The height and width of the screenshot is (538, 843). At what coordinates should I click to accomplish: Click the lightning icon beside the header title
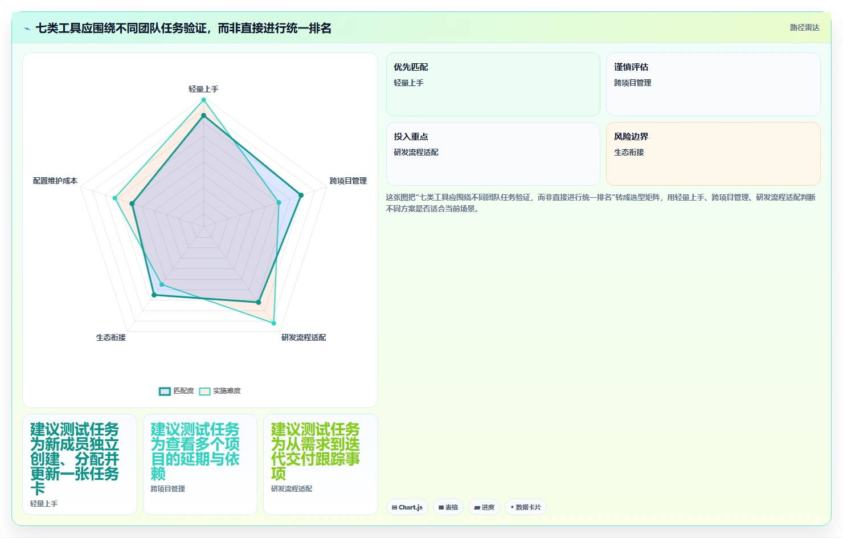tap(27, 28)
